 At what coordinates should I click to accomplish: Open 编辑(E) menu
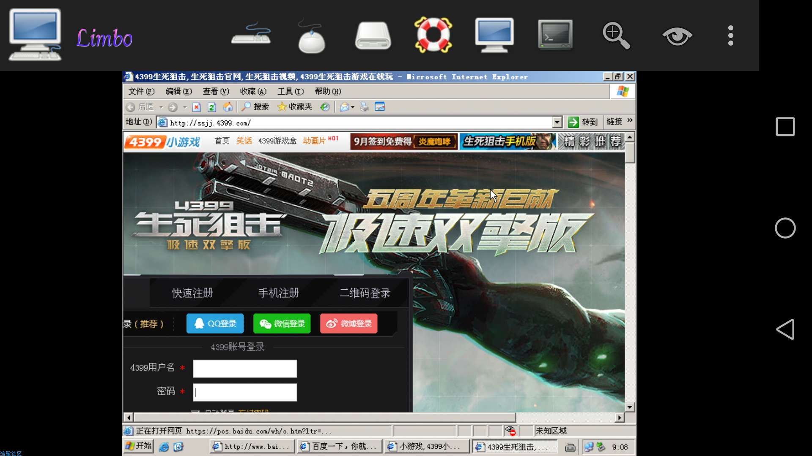pyautogui.click(x=178, y=91)
